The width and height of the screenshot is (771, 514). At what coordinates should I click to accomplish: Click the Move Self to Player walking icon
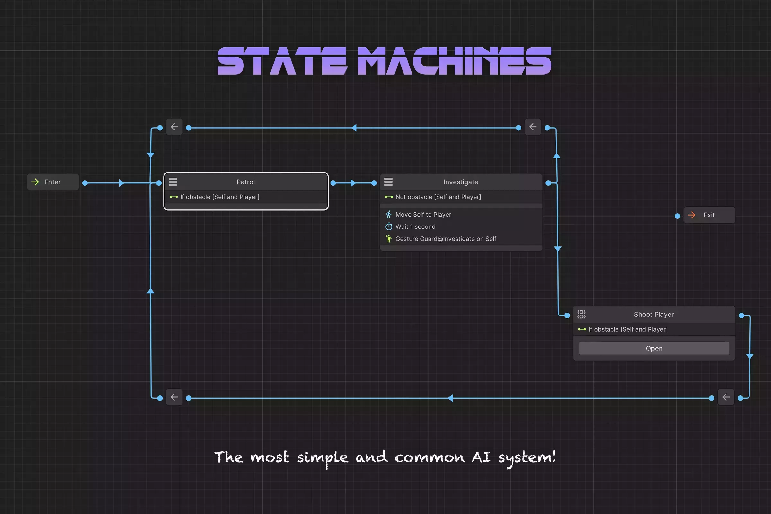389,215
